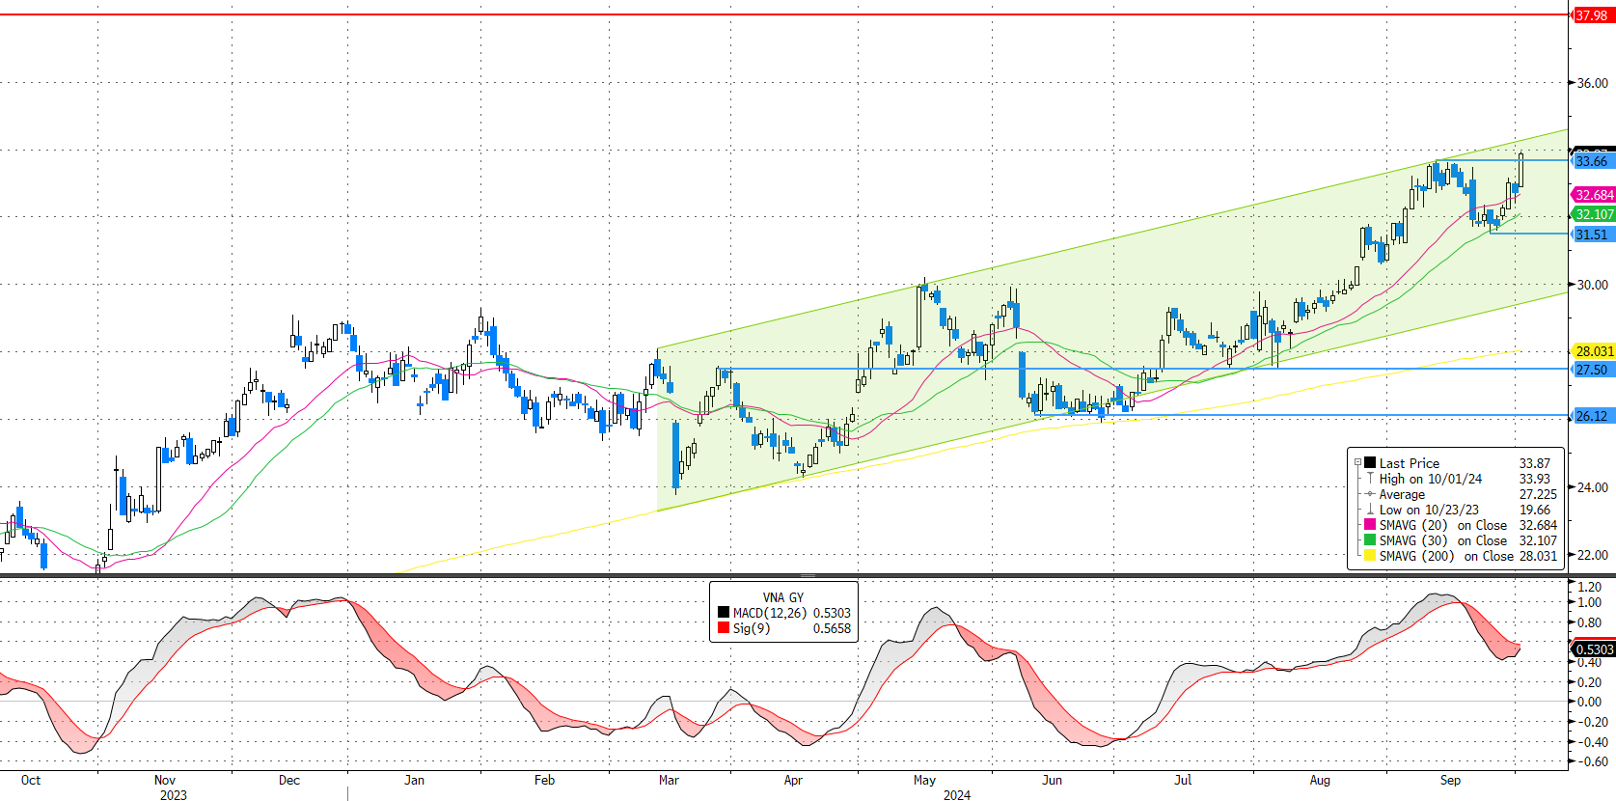Screen dimensions: 1616x801
Task: Click the 22.00 price axis label
Action: (x=1593, y=555)
